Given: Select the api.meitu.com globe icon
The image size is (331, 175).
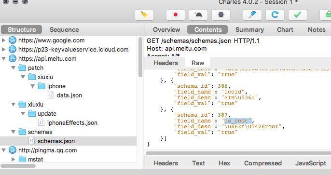Looking at the screenshot, I should 13,59.
